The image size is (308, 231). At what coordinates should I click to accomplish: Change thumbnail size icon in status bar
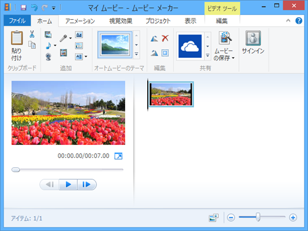tap(214, 218)
